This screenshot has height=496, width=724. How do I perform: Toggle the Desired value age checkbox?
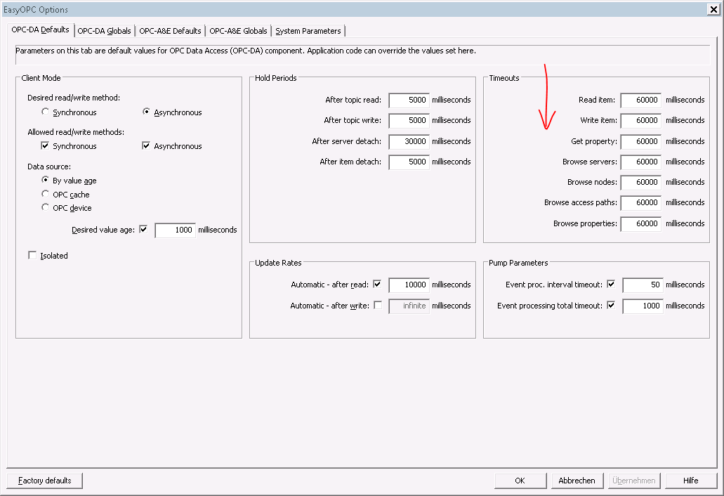(143, 229)
